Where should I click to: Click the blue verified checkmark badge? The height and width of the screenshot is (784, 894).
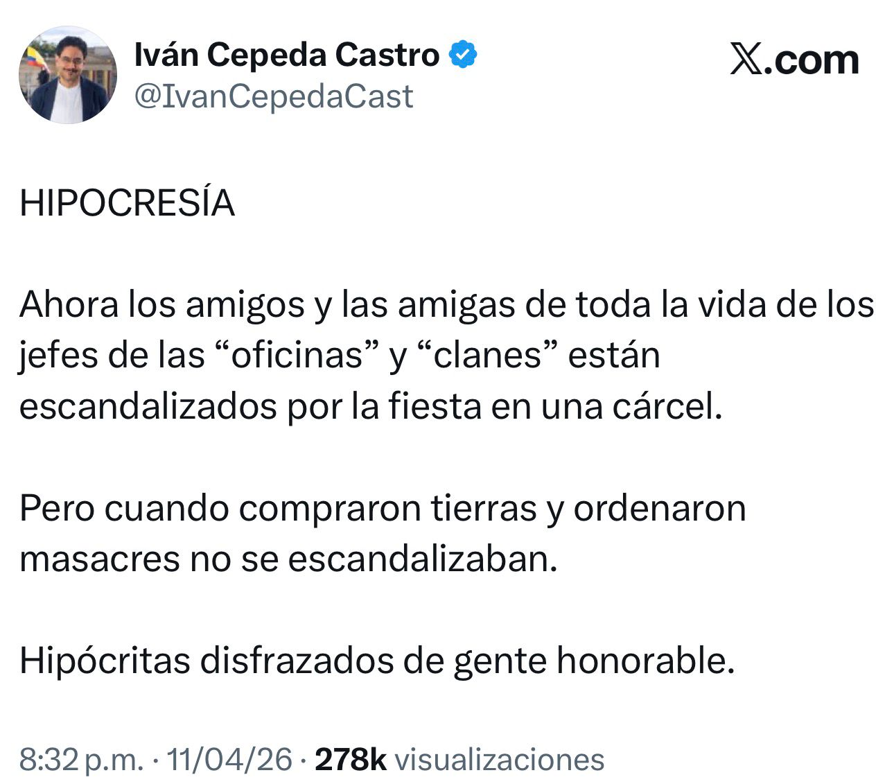tap(463, 55)
